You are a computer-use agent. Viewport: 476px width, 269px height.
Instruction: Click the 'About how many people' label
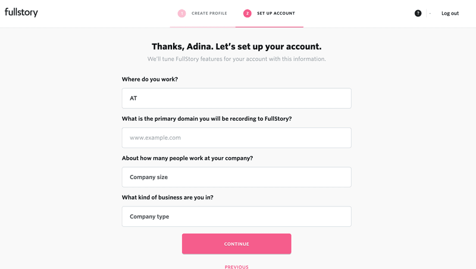coord(187,158)
